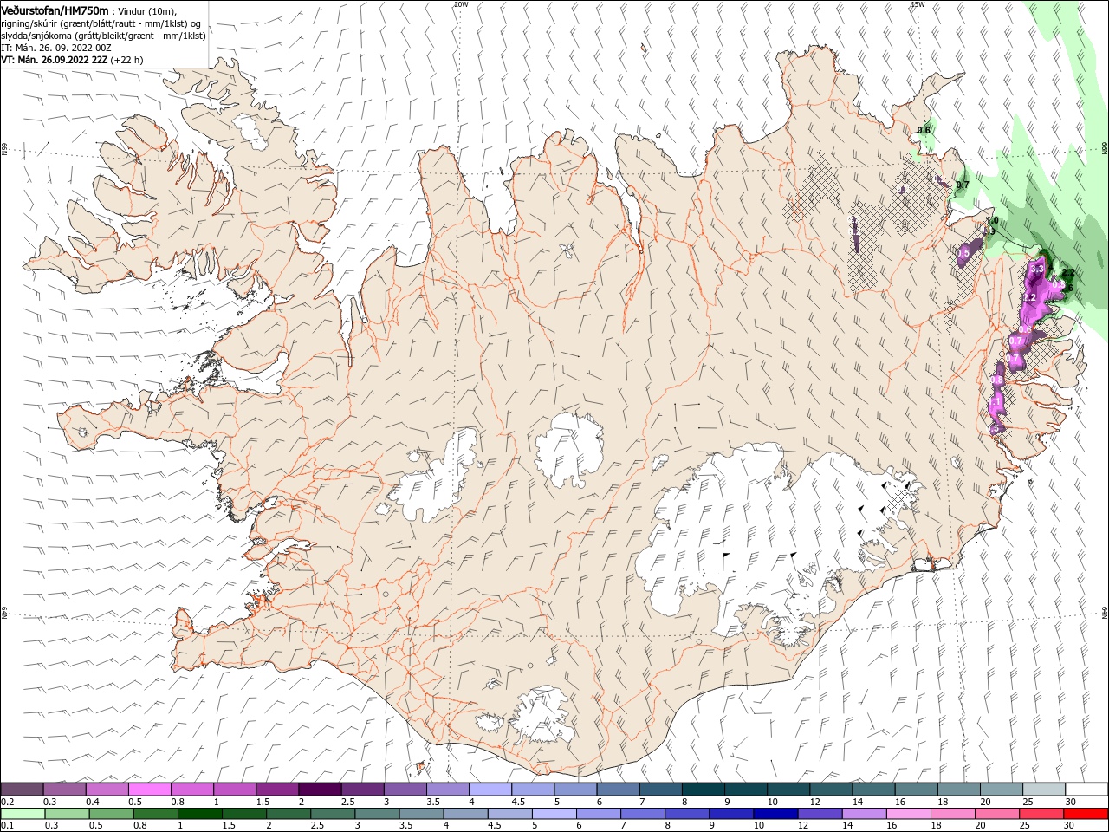Pick the white snow swatch after 30
Image resolution: width=1109 pixels, height=832 pixels.
coord(1086,789)
